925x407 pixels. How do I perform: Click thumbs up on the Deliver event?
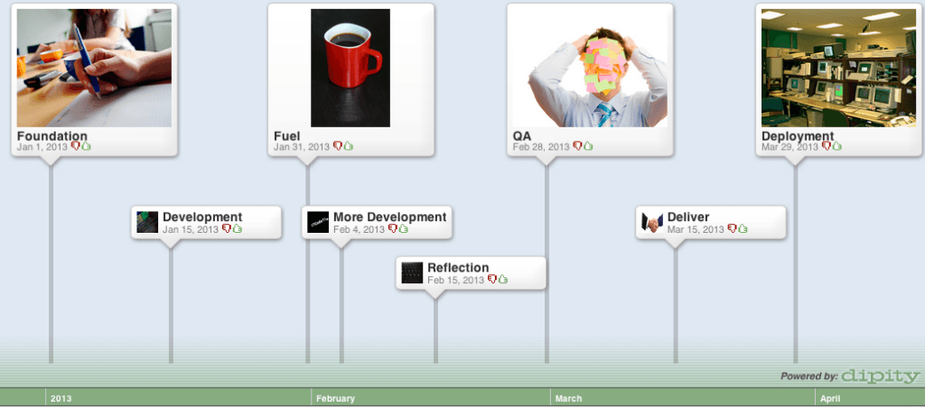[x=743, y=229]
